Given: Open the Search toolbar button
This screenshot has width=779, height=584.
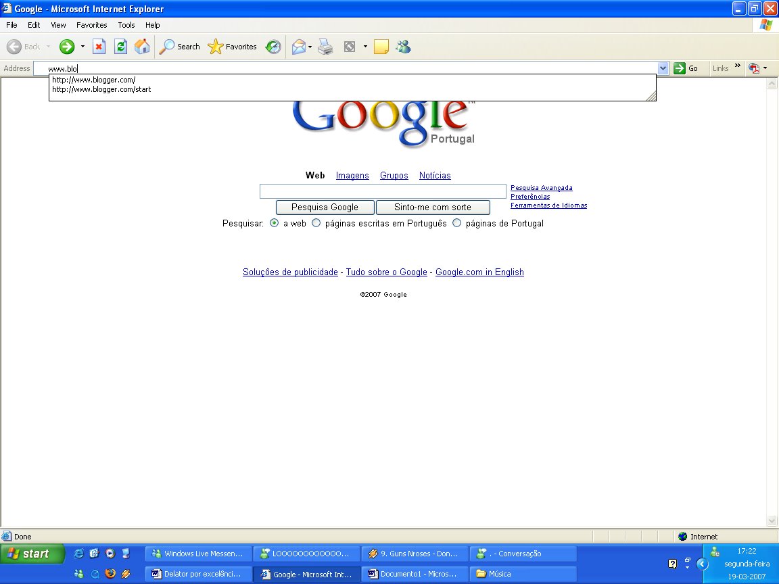Looking at the screenshot, I should pos(179,47).
